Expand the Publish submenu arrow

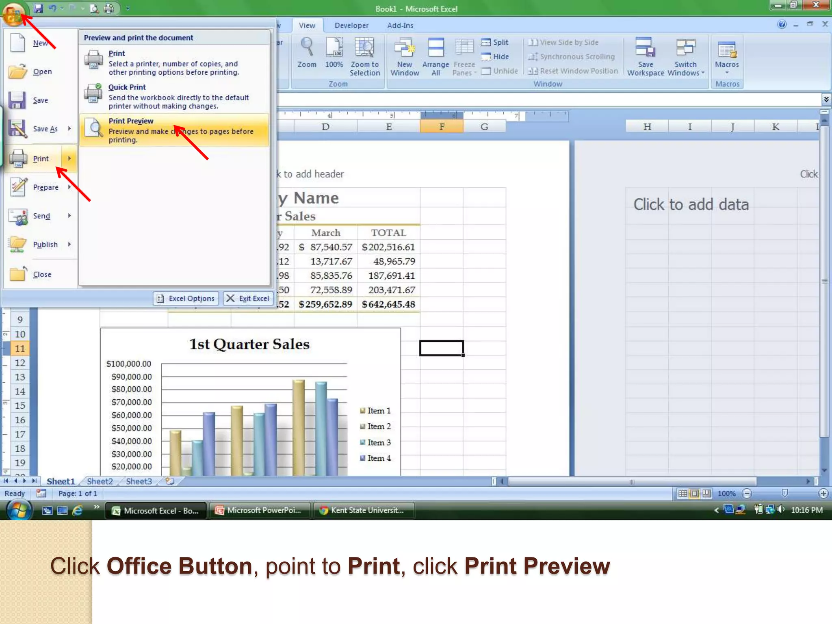[x=69, y=244]
